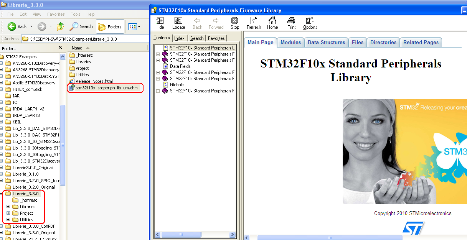467x240 pixels.
Task: Open the Options menu in help viewer
Action: pyautogui.click(x=310, y=23)
